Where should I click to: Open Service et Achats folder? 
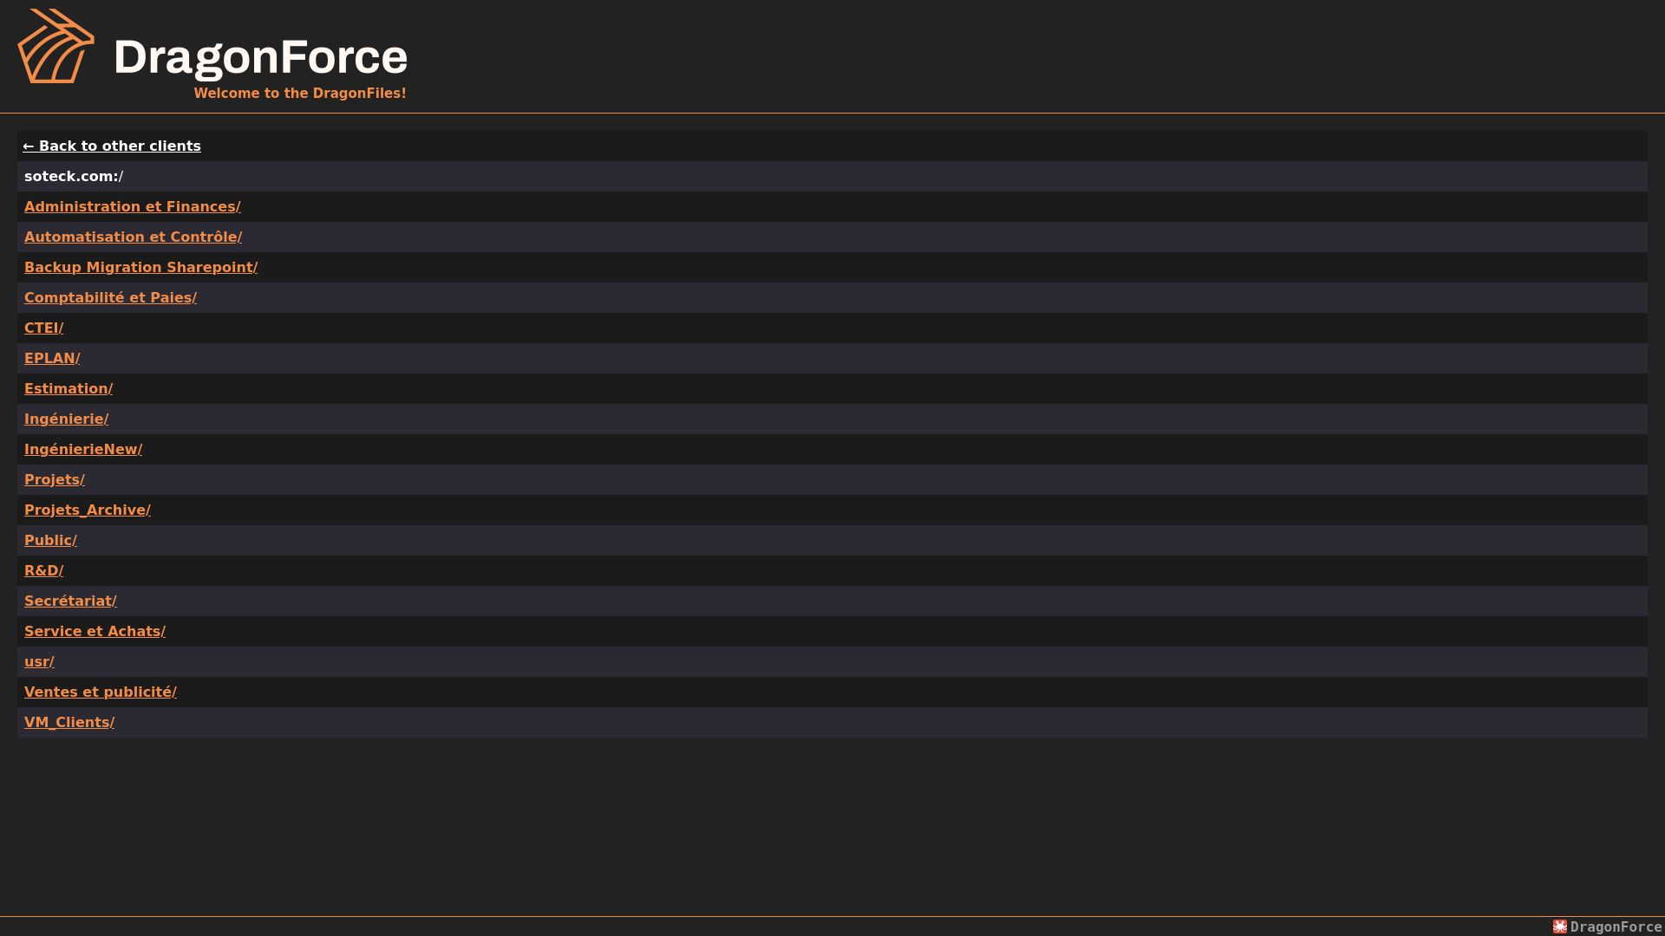coord(95,631)
